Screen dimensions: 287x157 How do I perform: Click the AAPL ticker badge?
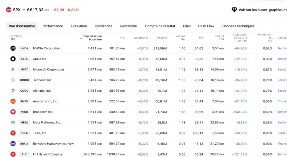[24, 59]
